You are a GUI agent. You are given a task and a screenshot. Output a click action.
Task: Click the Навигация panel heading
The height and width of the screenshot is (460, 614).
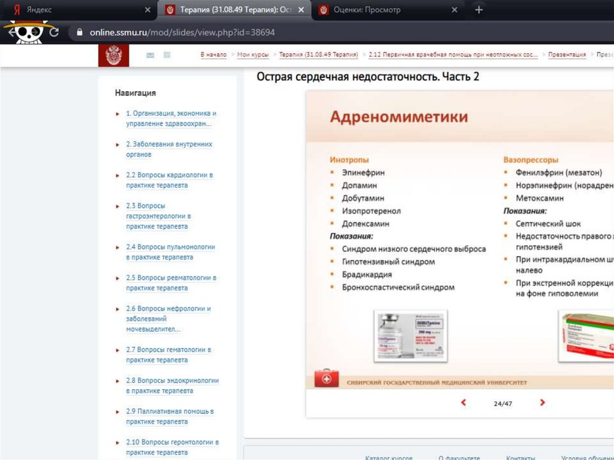coord(135,93)
